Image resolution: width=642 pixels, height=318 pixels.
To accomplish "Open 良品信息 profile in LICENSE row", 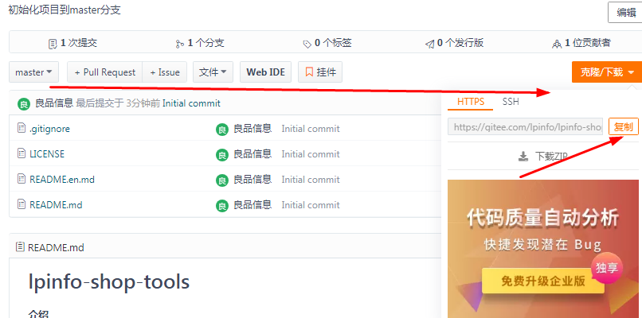I will point(252,154).
